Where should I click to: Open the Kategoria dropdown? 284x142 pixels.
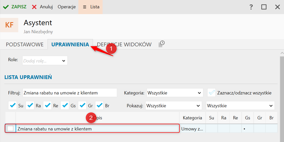(x=175, y=93)
